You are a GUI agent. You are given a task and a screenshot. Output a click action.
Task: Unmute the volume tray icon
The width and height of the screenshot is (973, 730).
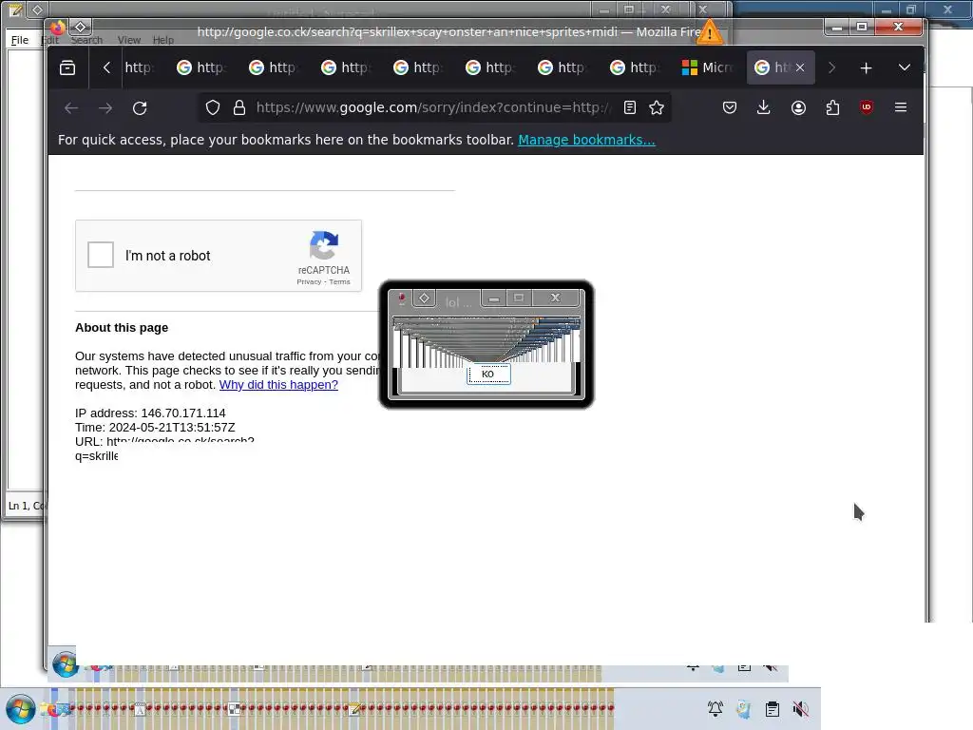click(x=800, y=709)
